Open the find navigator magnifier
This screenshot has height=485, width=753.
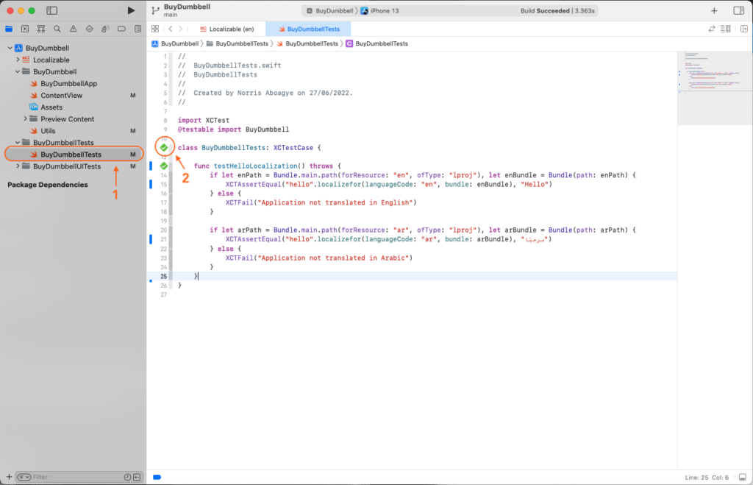(x=57, y=29)
